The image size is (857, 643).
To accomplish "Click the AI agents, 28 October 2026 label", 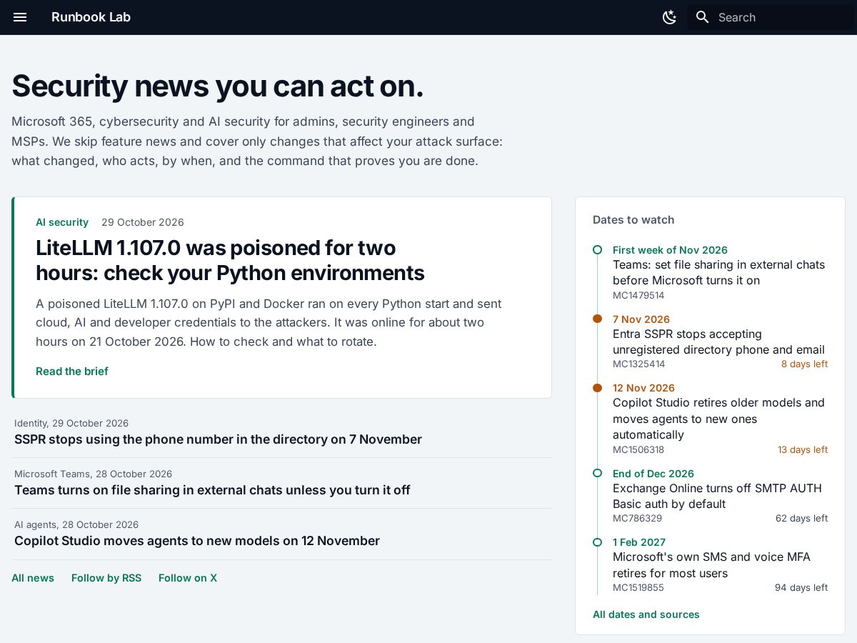I will click(x=76, y=524).
